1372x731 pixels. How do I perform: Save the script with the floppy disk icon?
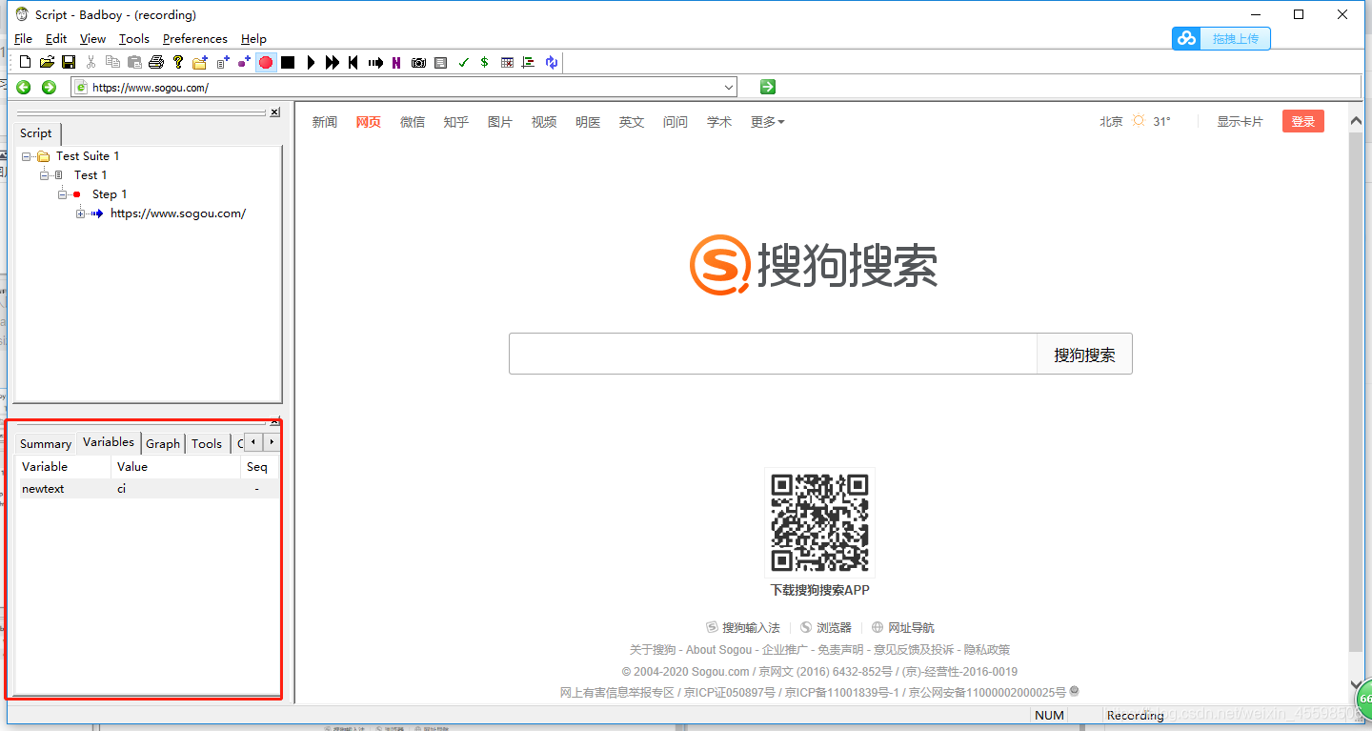pos(69,62)
